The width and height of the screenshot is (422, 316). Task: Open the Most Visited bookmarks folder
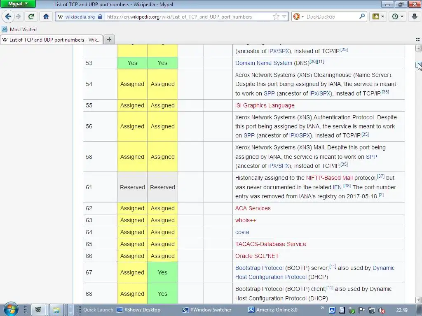[x=19, y=29]
